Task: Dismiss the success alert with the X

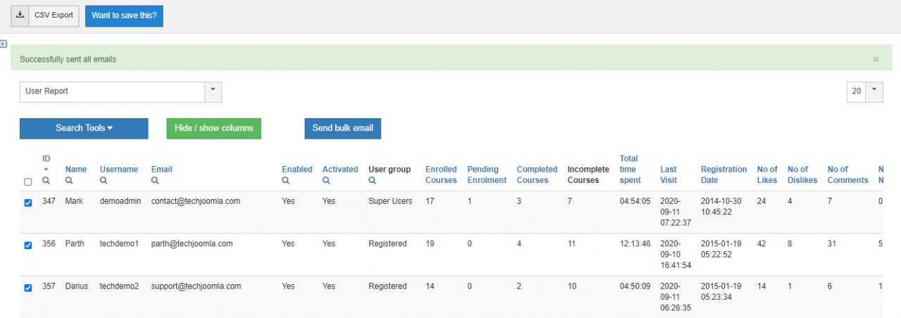Action: [x=876, y=60]
